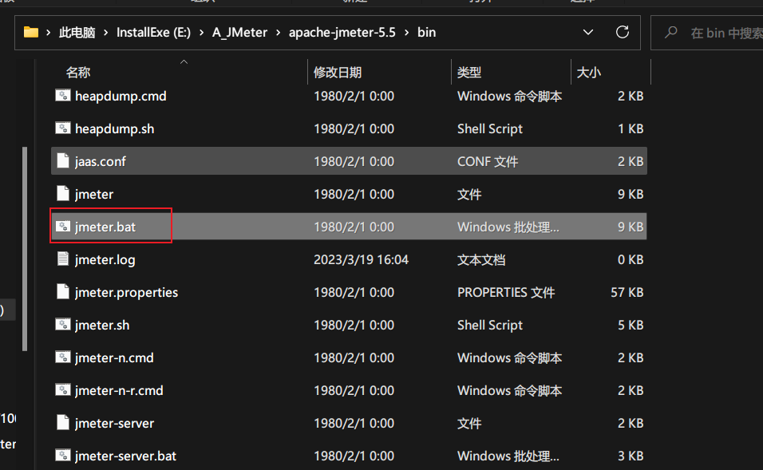Viewport: 763px width, 470px height.
Task: Open the address bar history dropdown
Action: coord(588,33)
